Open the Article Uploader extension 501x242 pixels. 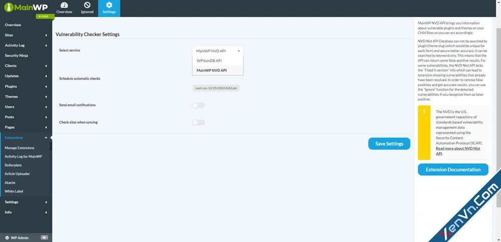pos(17,174)
